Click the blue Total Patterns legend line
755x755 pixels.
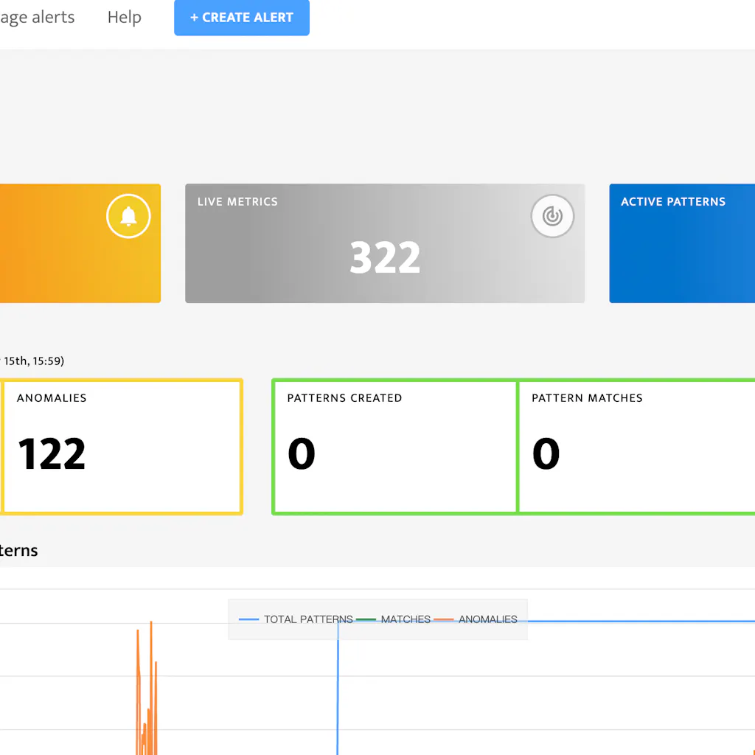(x=249, y=619)
